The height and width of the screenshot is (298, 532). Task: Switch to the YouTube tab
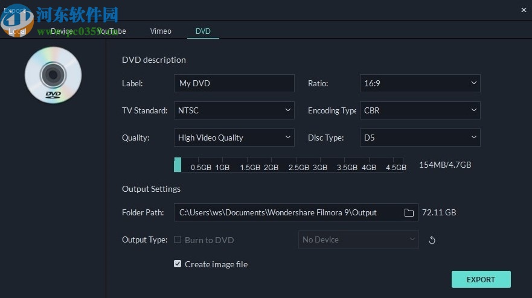tap(112, 31)
